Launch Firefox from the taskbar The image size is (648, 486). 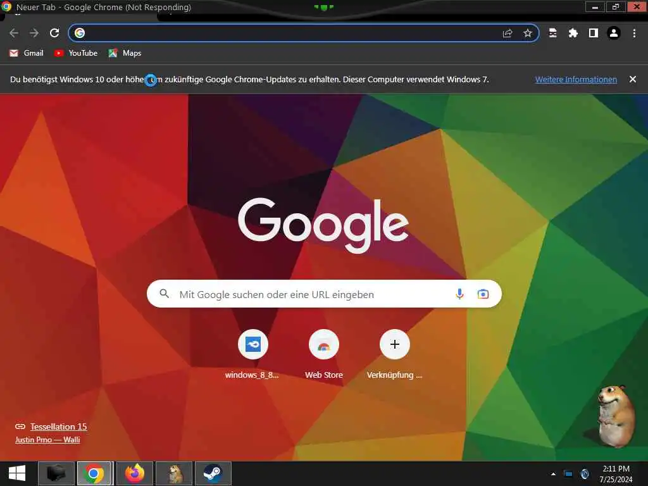135,473
